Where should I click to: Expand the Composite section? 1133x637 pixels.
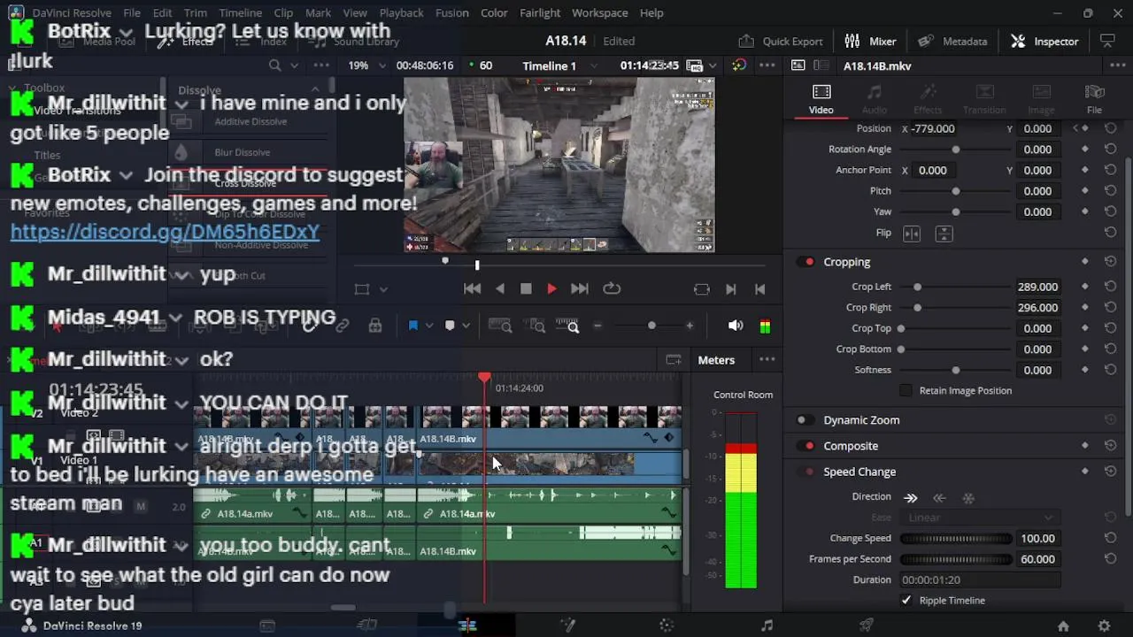(x=851, y=446)
